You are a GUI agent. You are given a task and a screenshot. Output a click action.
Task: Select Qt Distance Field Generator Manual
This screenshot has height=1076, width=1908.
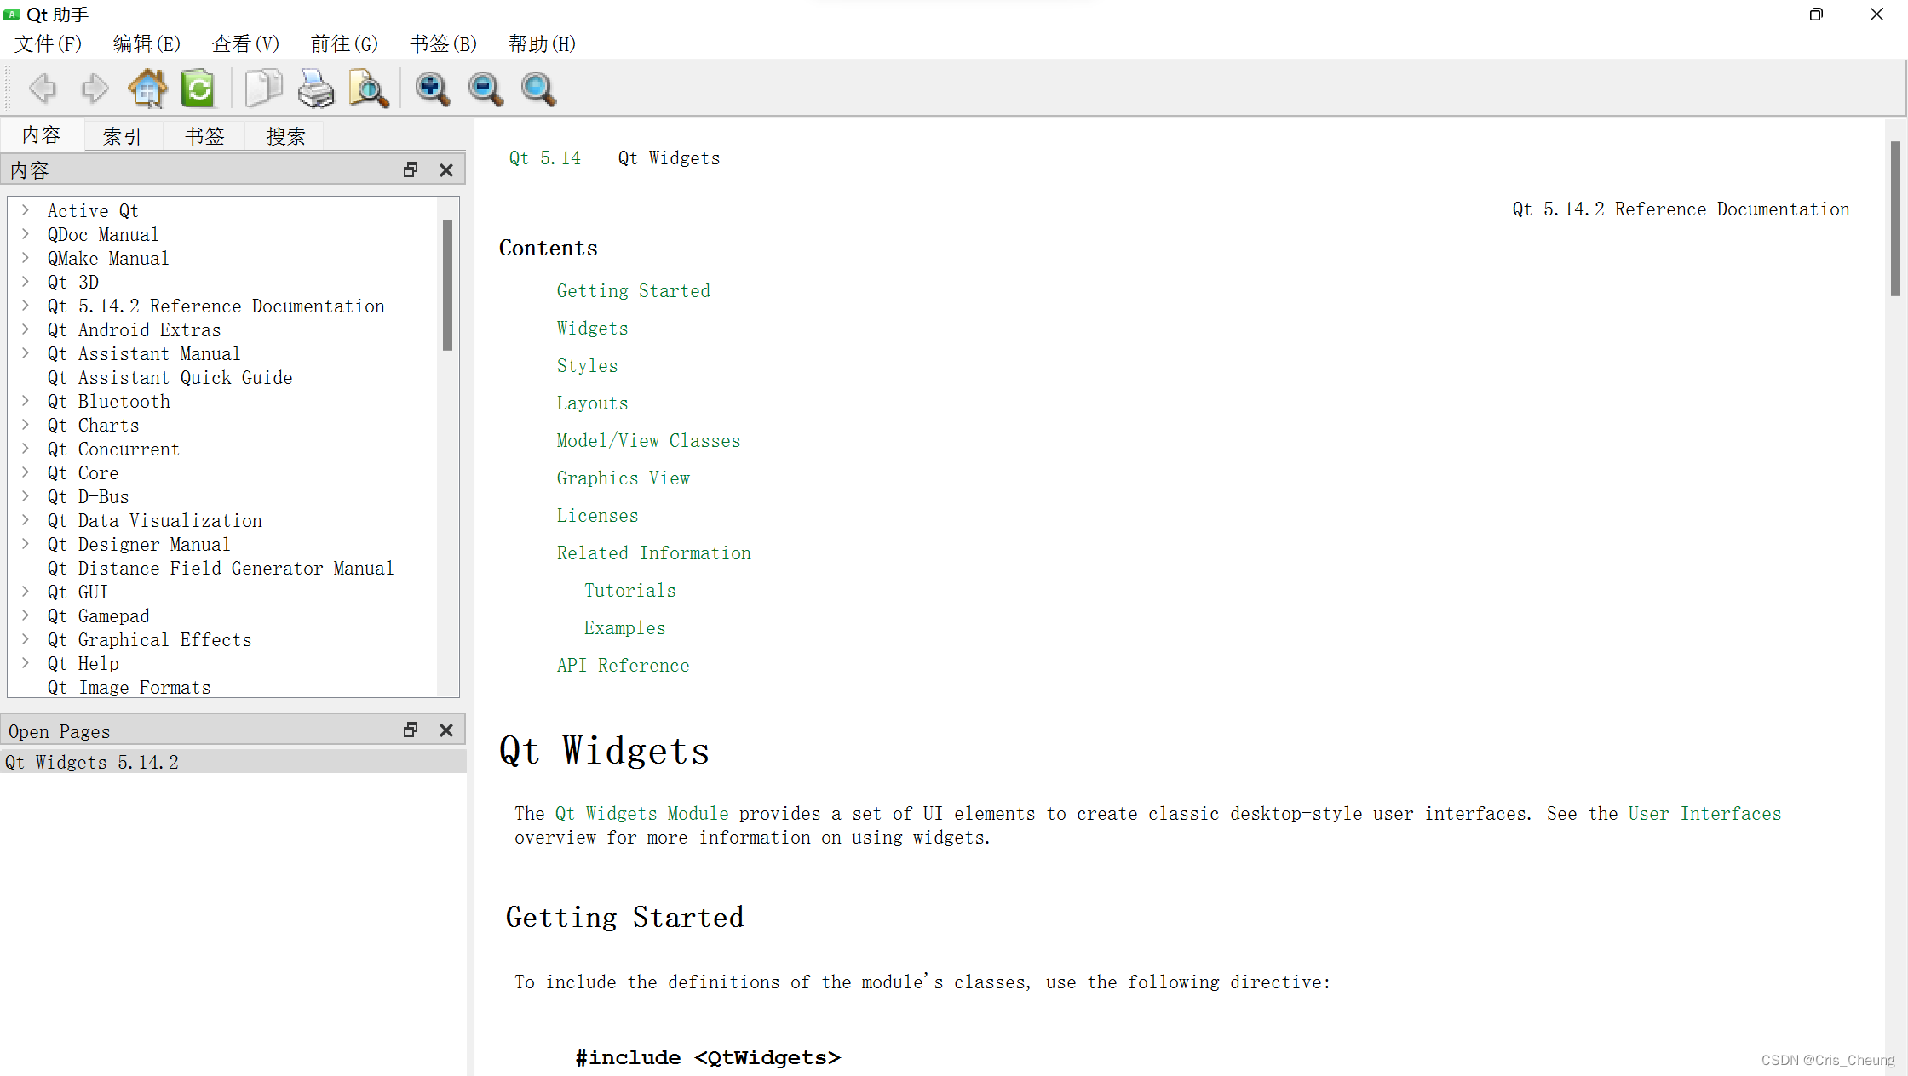coord(221,568)
